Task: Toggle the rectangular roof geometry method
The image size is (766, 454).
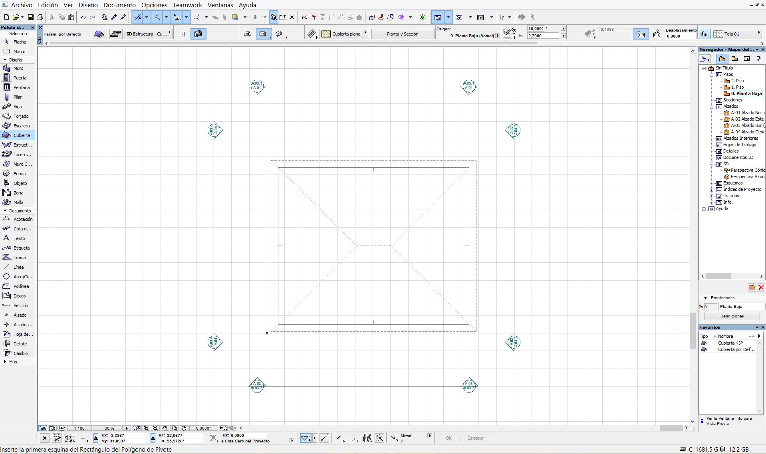Action: [x=262, y=34]
